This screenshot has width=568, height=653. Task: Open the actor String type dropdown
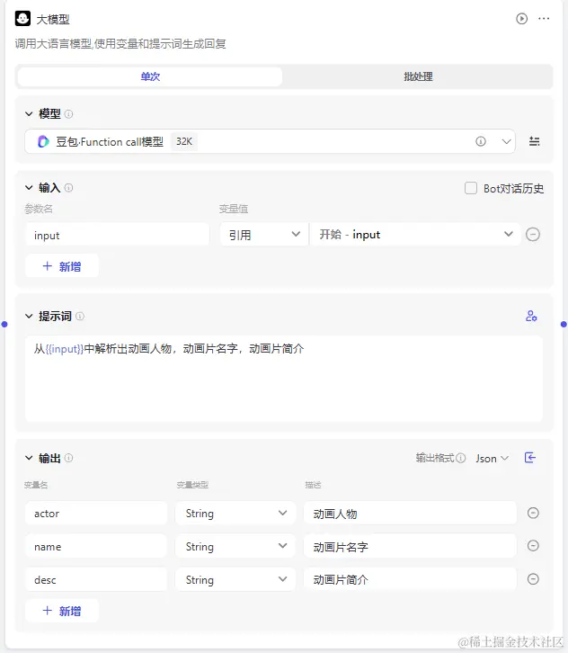[x=235, y=513]
